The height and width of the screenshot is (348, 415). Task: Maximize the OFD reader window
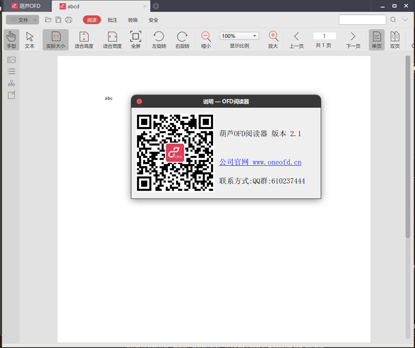(394, 6)
